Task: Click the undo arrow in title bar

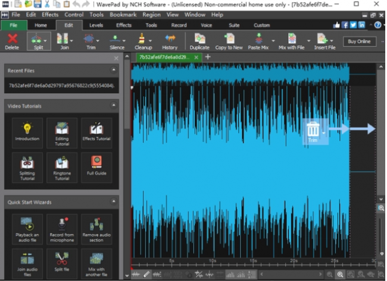Action: click(x=76, y=4)
